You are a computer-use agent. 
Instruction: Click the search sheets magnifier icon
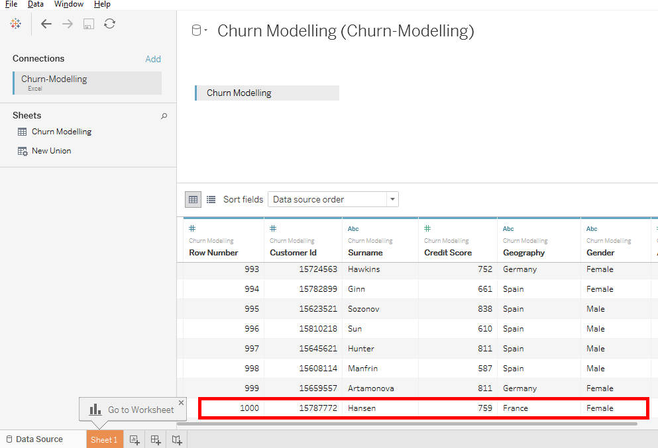[x=164, y=116]
